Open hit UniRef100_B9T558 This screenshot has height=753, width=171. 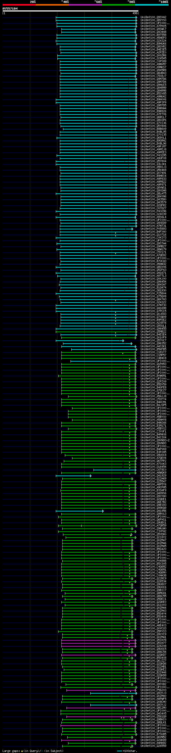click(x=153, y=35)
